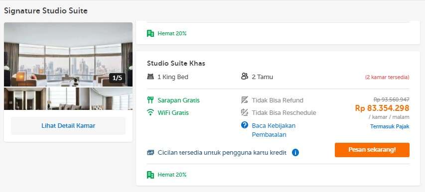The image size is (425, 192).
Task: Click the Rp 83.354.298 price
Action: coord(382,108)
